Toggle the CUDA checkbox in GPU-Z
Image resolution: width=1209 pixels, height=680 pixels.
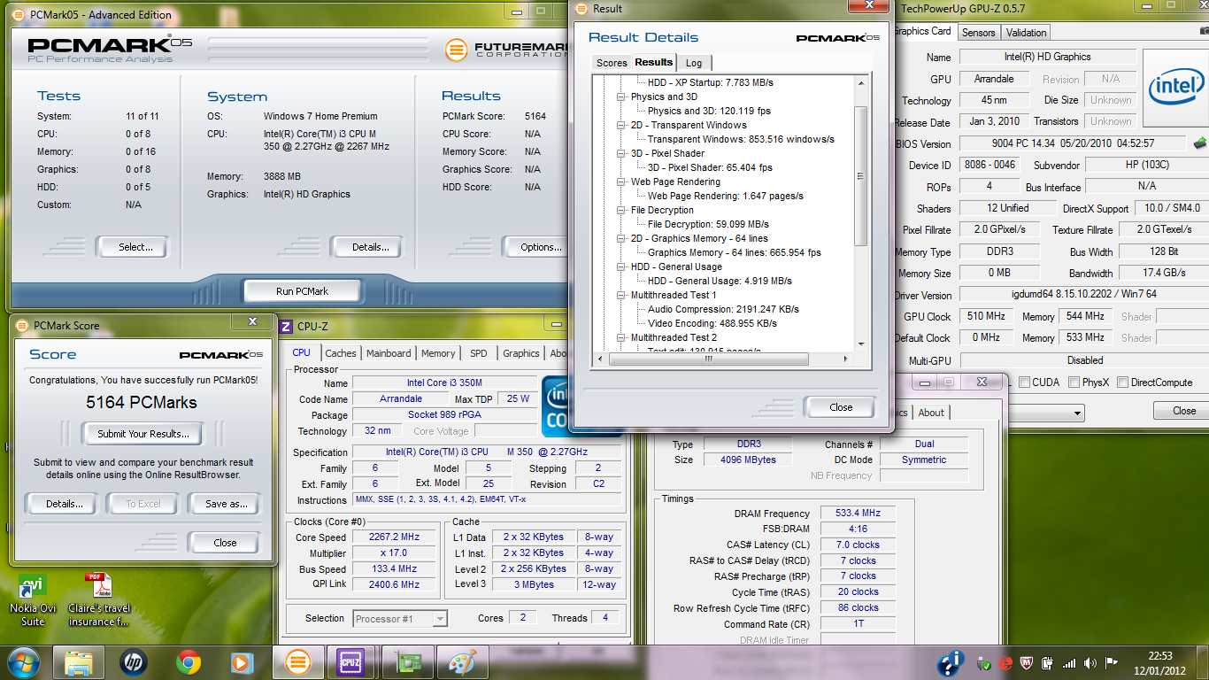tap(1024, 382)
